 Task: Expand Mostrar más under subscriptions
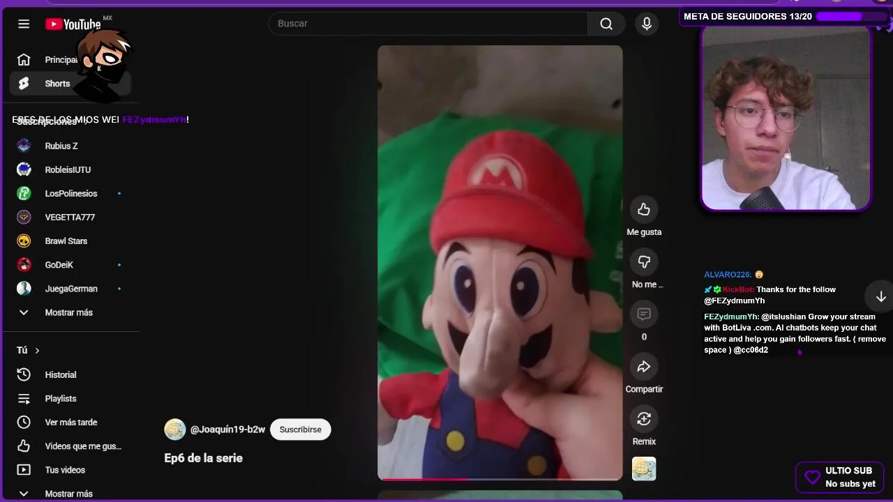pos(70,312)
